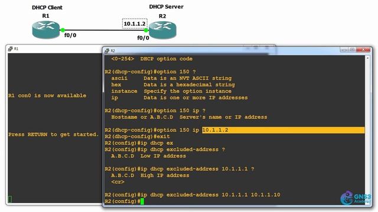Click the highlighted 10.1.1.2 text in R2 terminal
Image resolution: width=378 pixels, height=212 pixels.
tap(215, 130)
